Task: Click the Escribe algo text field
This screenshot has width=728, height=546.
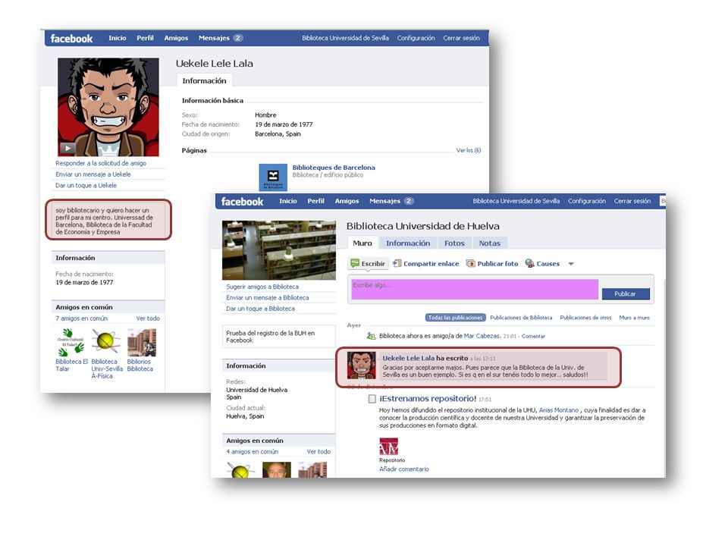Action: (475, 289)
